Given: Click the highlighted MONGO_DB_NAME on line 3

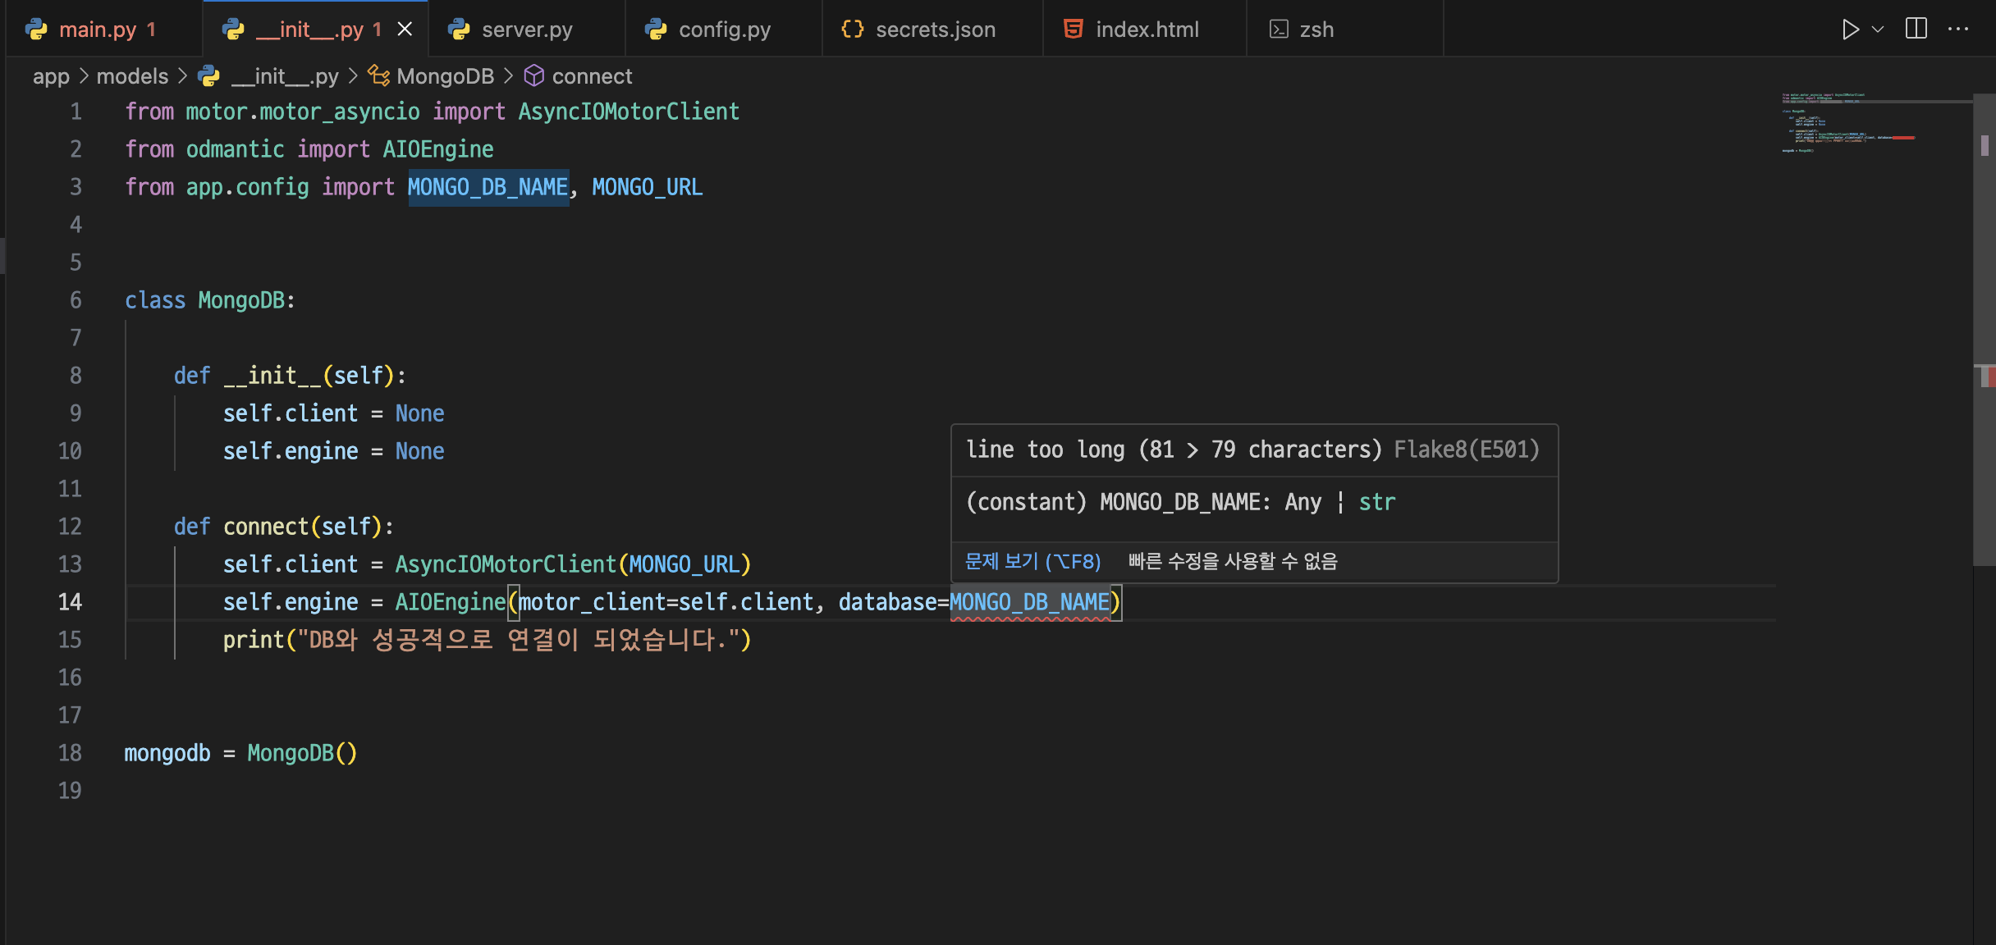Looking at the screenshot, I should 488,187.
